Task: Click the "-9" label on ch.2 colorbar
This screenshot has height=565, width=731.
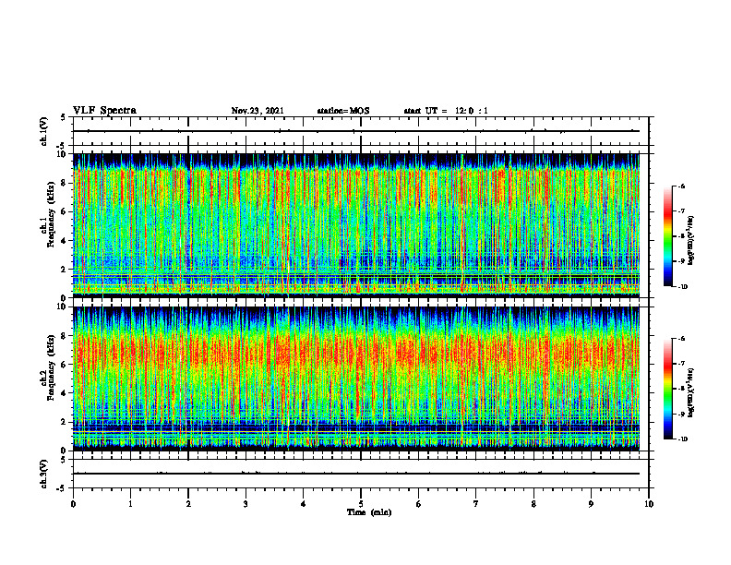Action: (681, 414)
